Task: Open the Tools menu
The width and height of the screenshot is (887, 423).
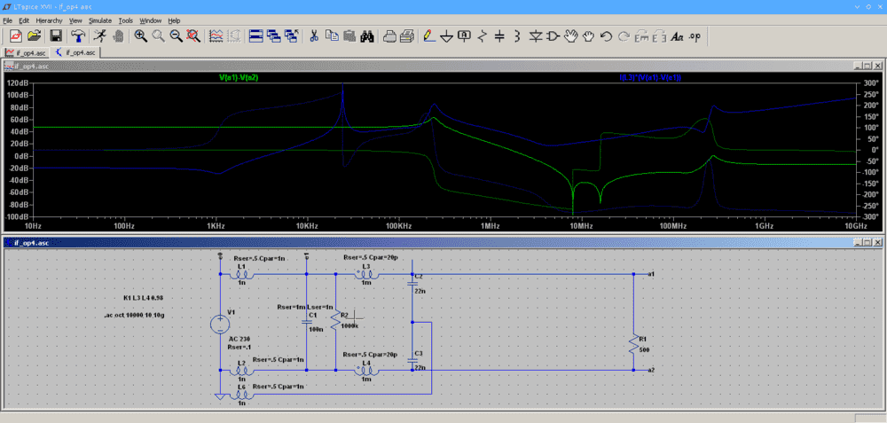Action: tap(126, 20)
